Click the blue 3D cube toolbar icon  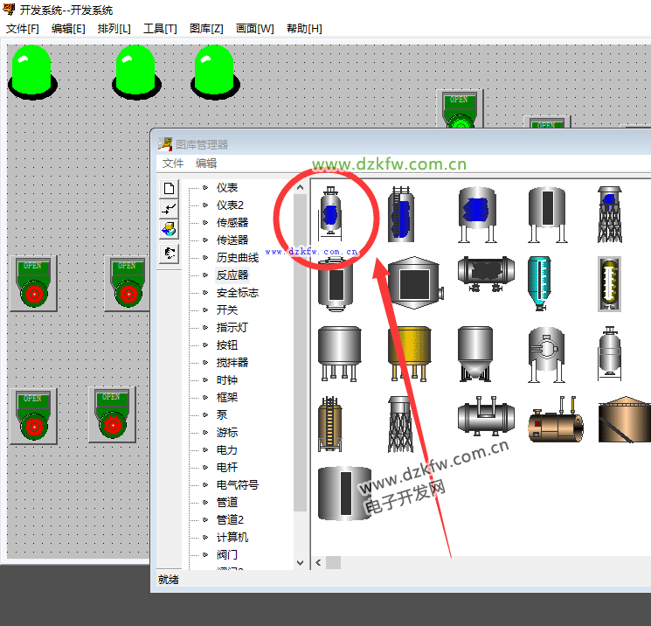(170, 230)
